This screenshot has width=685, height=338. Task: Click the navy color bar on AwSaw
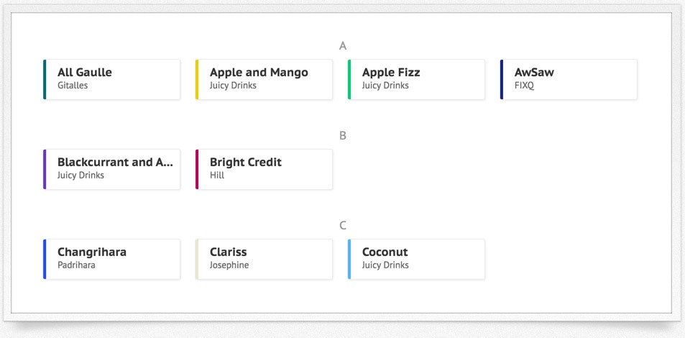pyautogui.click(x=502, y=79)
